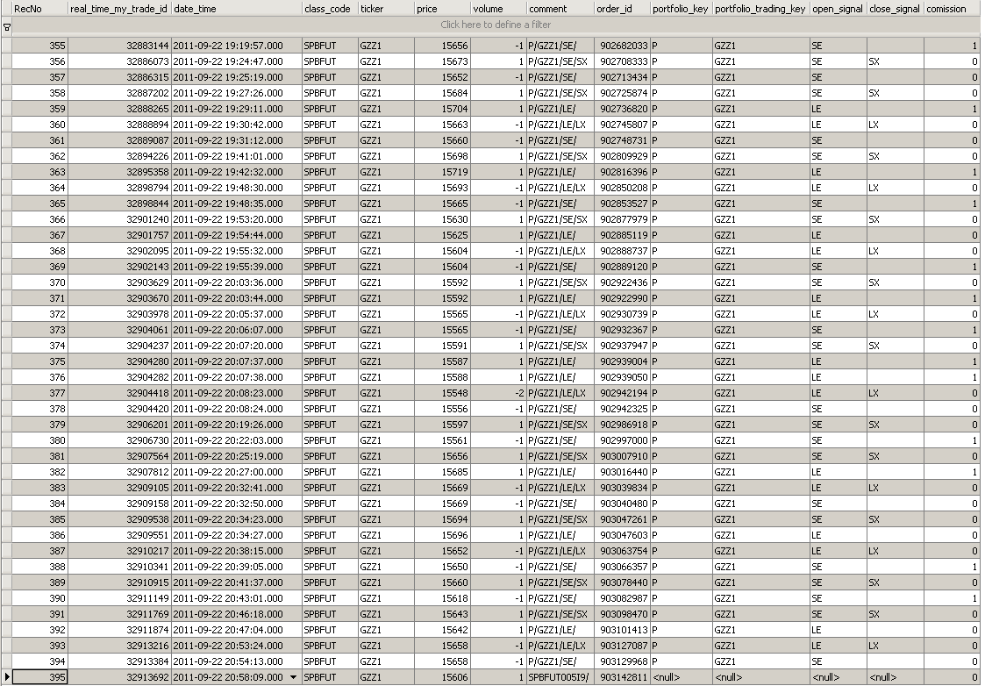Select close_signal LX in row 372
Image resolution: width=985 pixels, height=686 pixels.
[x=896, y=314]
